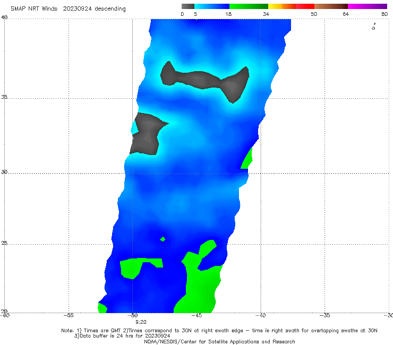Click the brown segment of the color bar
The image size is (393, 345).
point(331,6)
